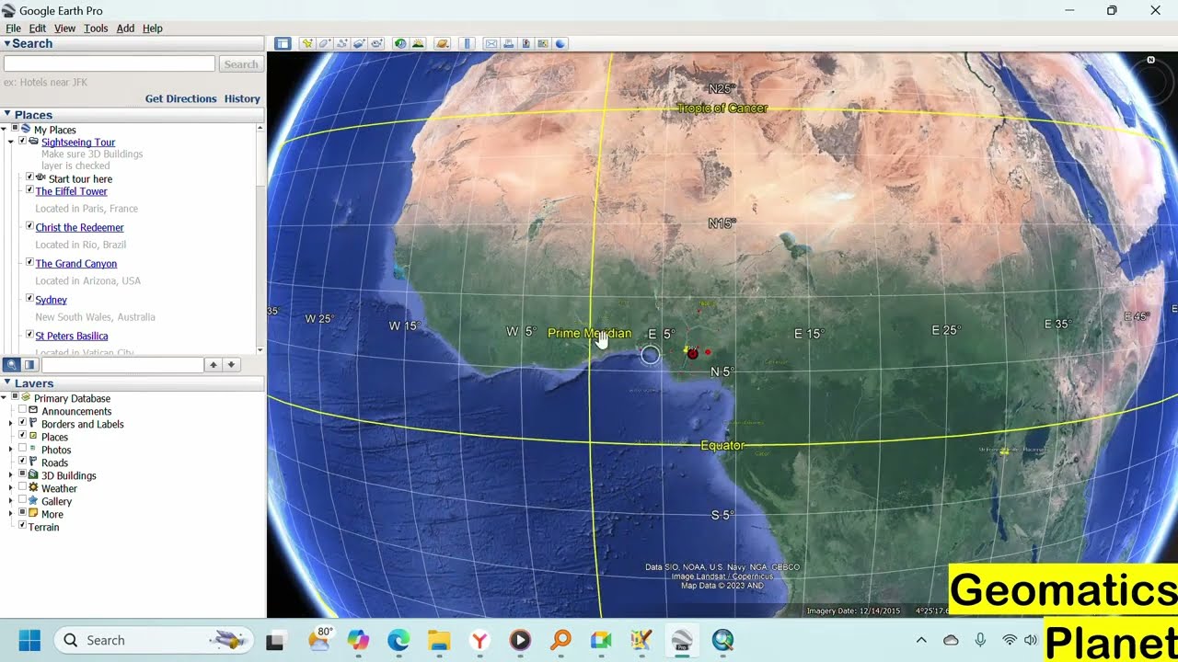
Task: Expand the Gallery layer node
Action: tap(11, 501)
